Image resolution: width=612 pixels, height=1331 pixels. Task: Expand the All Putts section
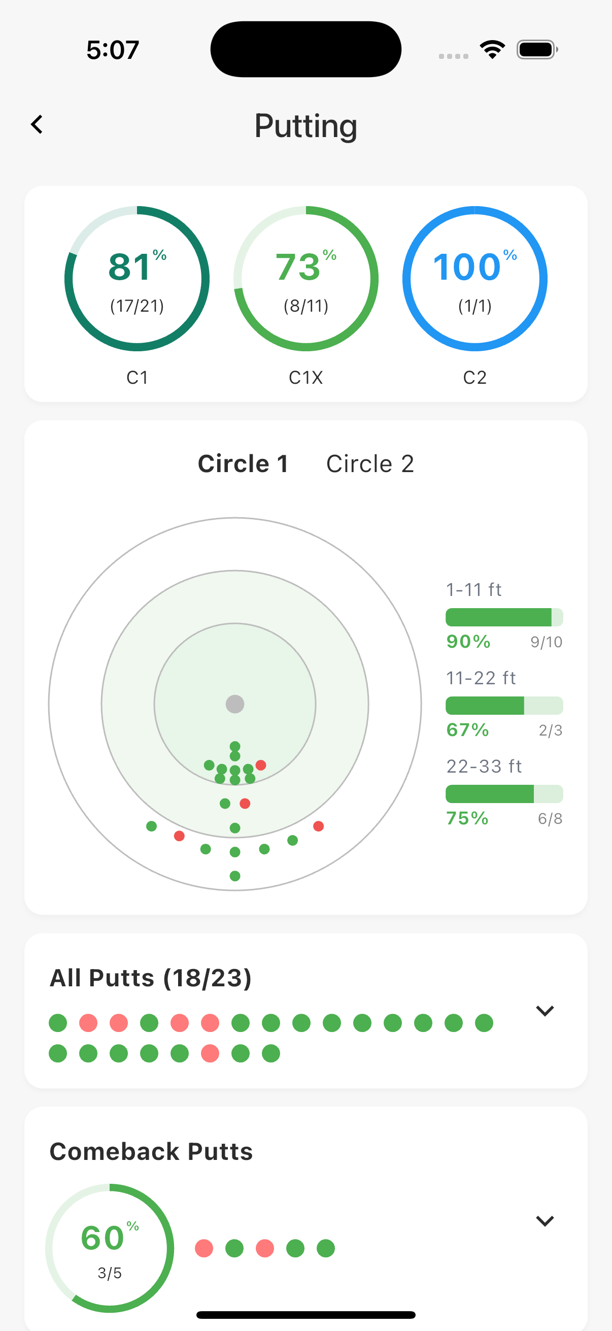[x=545, y=1010]
